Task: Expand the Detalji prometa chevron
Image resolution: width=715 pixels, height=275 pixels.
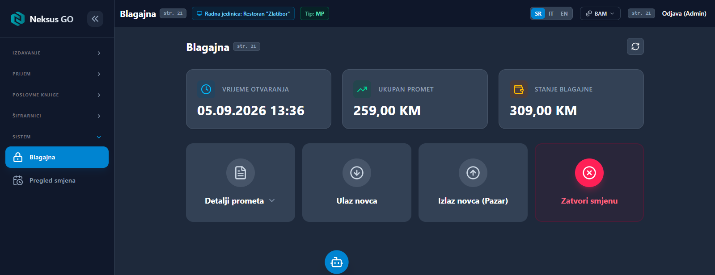Action: pyautogui.click(x=272, y=201)
